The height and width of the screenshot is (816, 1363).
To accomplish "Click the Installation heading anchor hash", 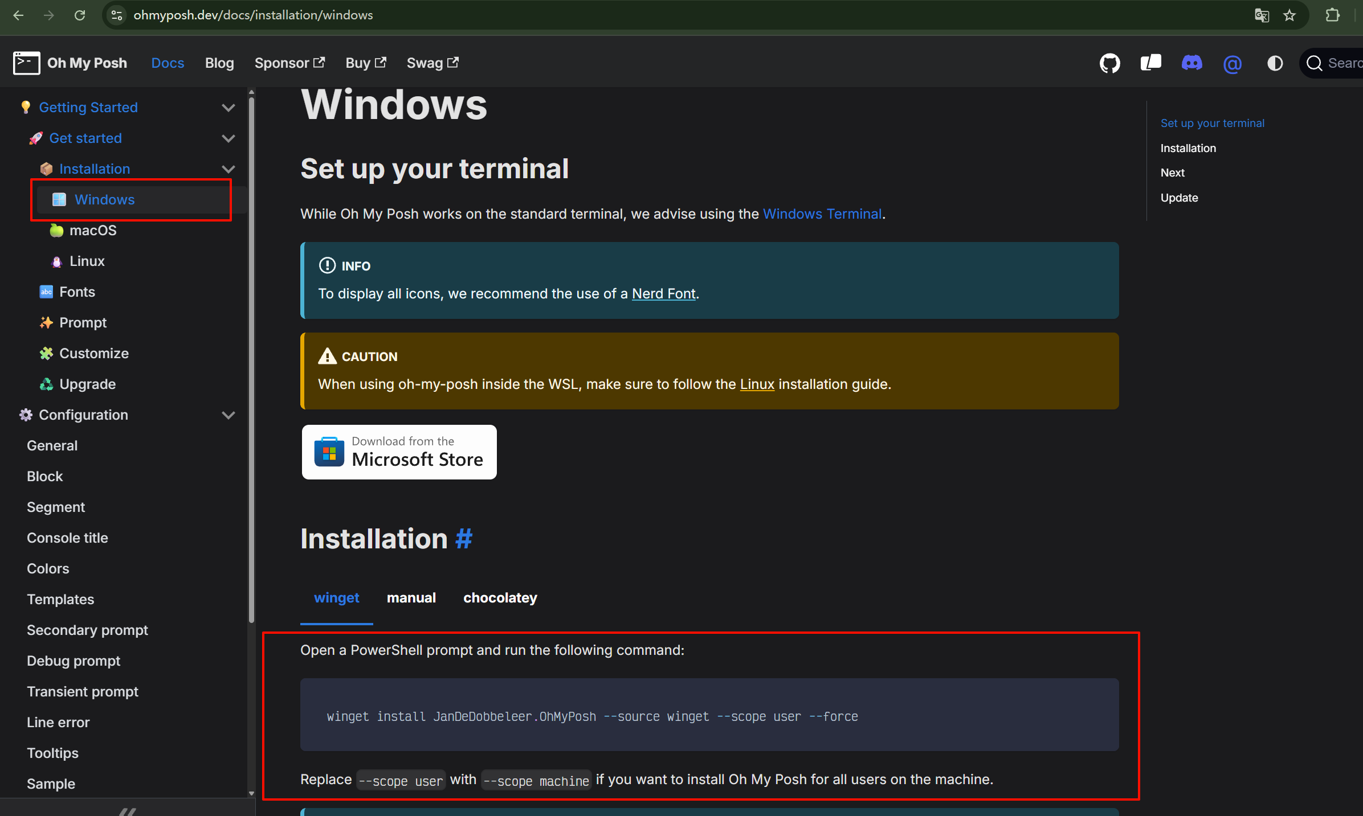I will (464, 539).
